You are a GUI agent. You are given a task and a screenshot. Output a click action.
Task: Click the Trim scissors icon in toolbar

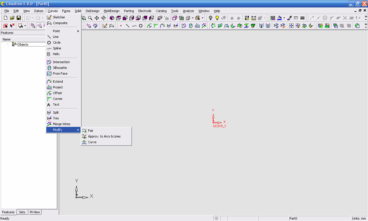pyautogui.click(x=176, y=26)
